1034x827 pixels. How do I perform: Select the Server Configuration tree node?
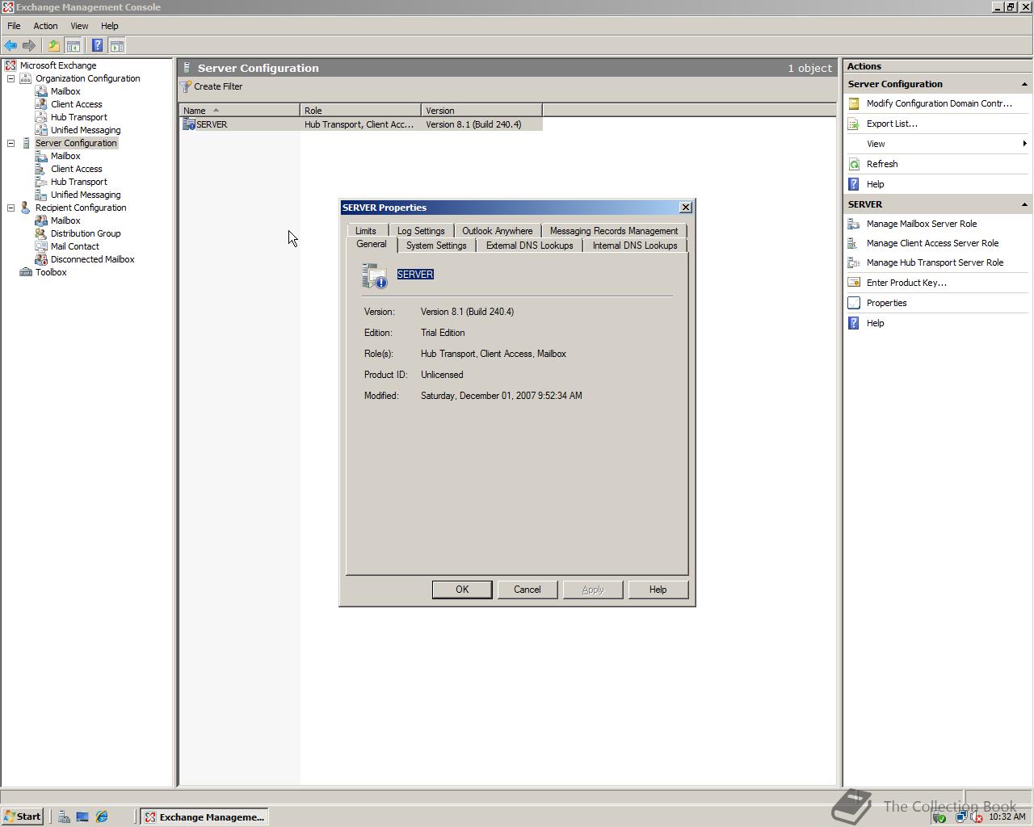[x=76, y=143]
